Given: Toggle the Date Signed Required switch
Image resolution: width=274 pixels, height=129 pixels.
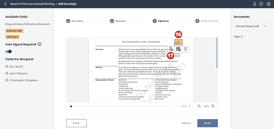Looking at the screenshot, I should coord(9,52).
